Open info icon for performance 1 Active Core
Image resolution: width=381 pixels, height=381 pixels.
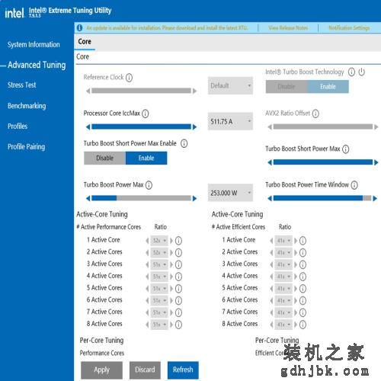pyautogui.click(x=178, y=241)
